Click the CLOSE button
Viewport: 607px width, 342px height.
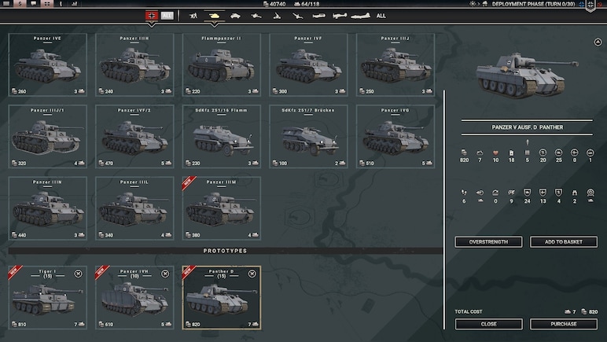pos(488,324)
